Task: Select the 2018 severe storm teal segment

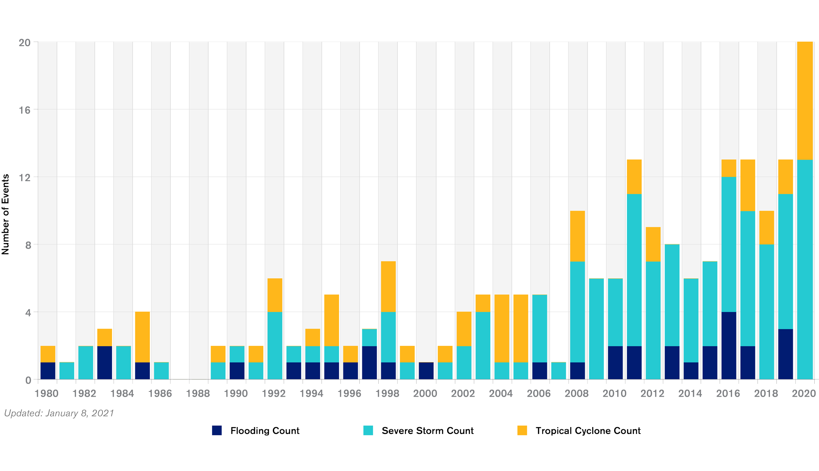Action: (766, 312)
